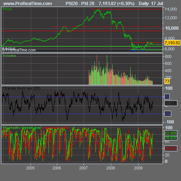Click the ©ProRealTime.com watermark text
The image size is (181, 181).
[19, 50]
